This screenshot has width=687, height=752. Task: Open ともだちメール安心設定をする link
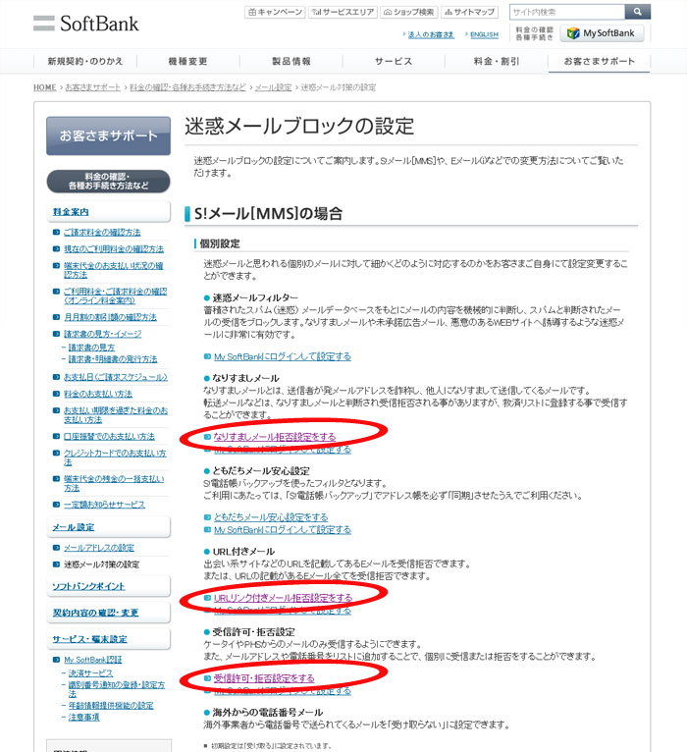pos(271,517)
